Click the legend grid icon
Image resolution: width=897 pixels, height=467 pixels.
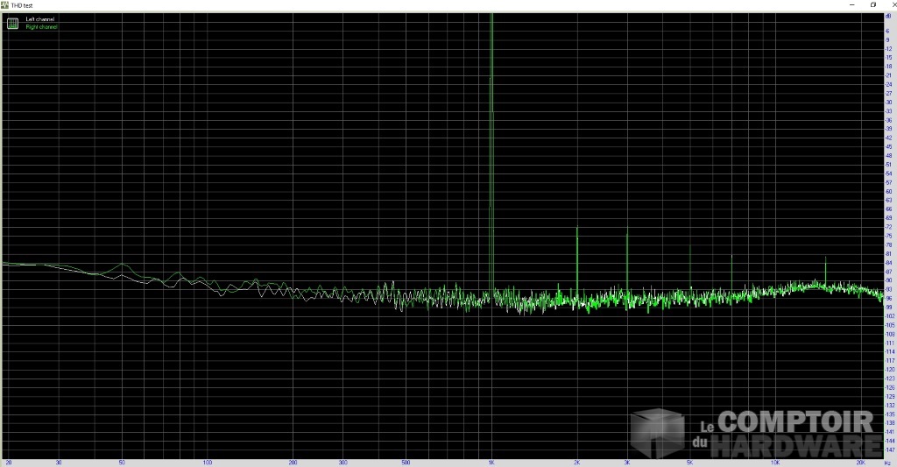(x=12, y=23)
